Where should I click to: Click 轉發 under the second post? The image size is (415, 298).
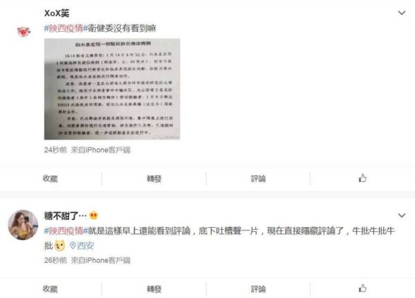154,289
